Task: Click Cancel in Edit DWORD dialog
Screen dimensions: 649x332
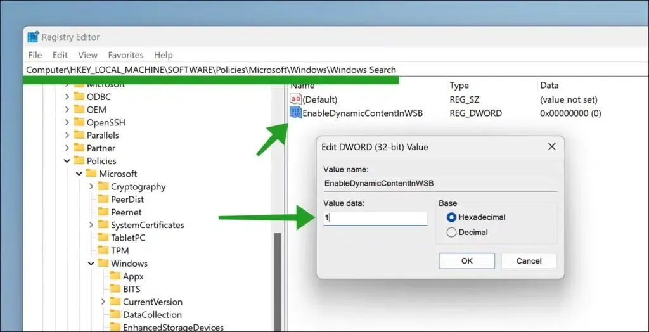Action: [529, 261]
